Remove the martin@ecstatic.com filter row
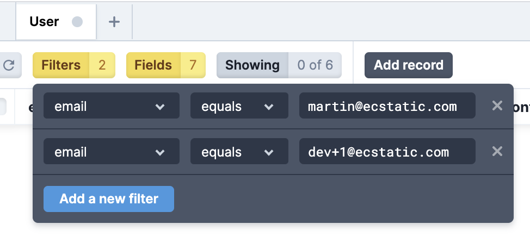 pyautogui.click(x=497, y=105)
